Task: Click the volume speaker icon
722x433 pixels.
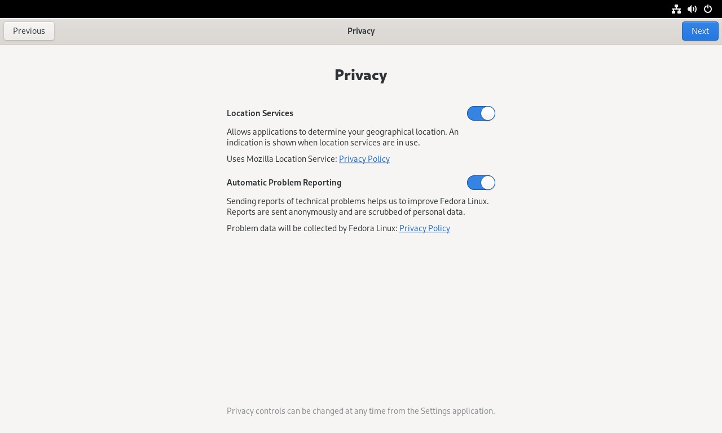Action: pyautogui.click(x=692, y=9)
